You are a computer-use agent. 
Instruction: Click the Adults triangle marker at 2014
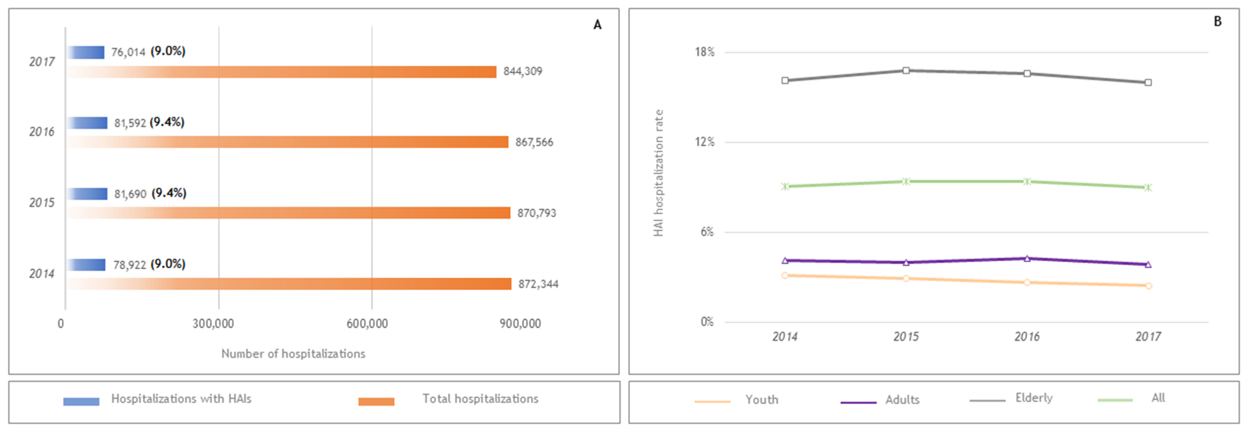point(785,261)
